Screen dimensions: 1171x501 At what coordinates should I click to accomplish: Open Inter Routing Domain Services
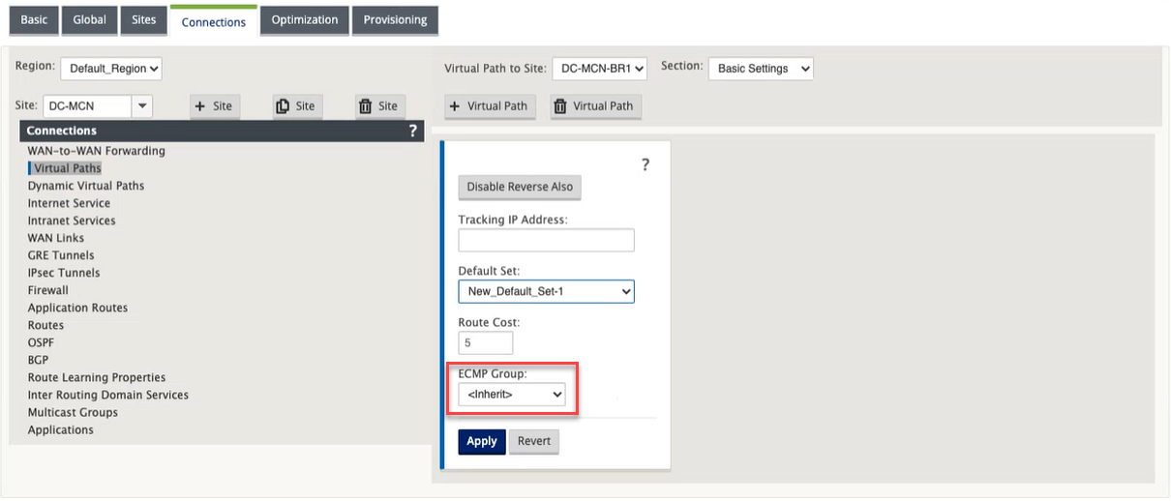(108, 395)
